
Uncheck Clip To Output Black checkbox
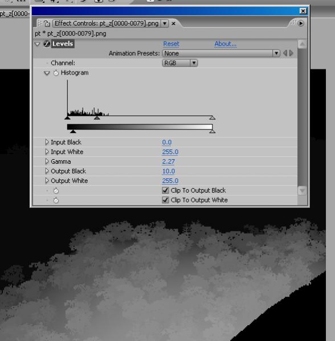165,190
